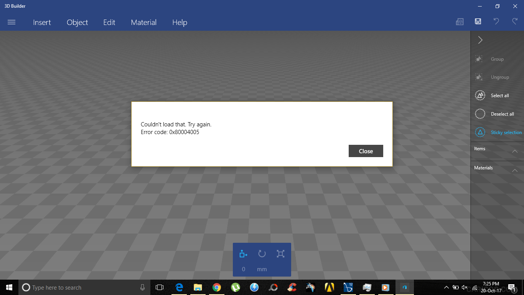Image resolution: width=524 pixels, height=295 pixels.
Task: Click the Cortana search box
Action: 84,287
